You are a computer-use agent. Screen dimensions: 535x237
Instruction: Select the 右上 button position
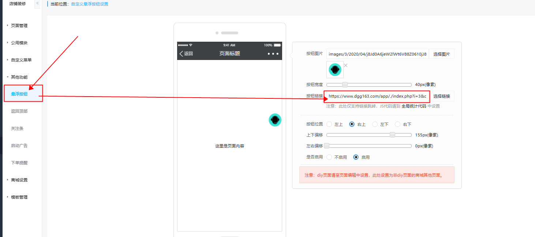pyautogui.click(x=352, y=124)
